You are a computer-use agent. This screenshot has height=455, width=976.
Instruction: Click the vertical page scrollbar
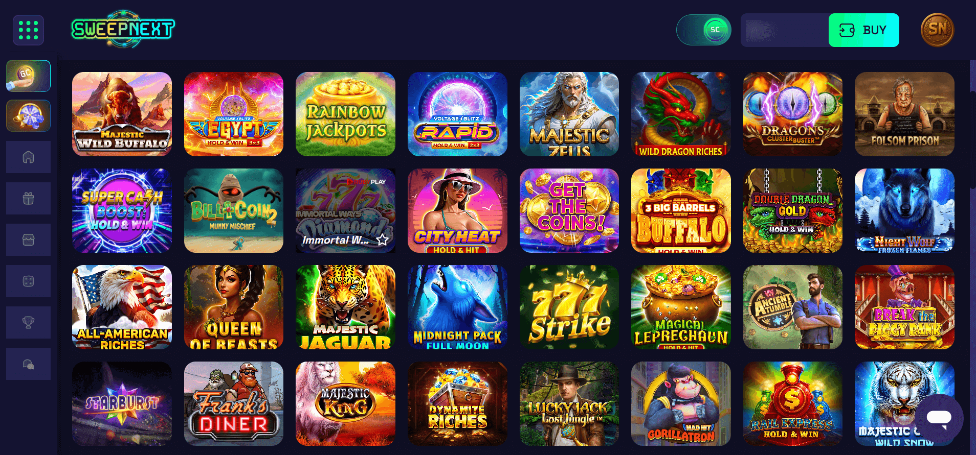pyautogui.click(x=972, y=140)
